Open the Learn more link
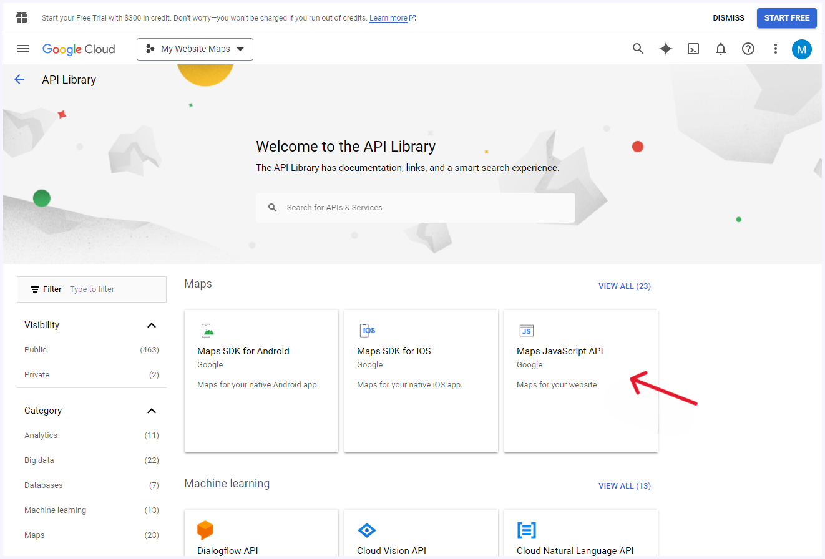Image resolution: width=825 pixels, height=559 pixels. tap(393, 18)
